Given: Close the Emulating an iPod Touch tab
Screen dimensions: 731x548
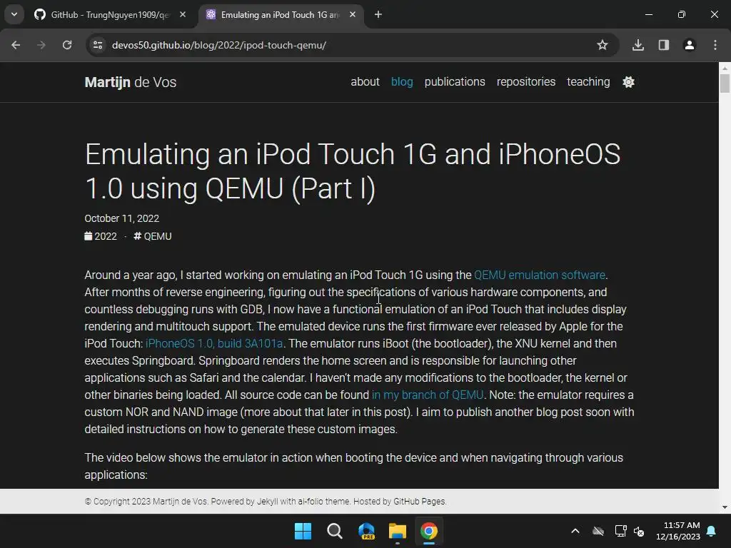Looking at the screenshot, I should pyautogui.click(x=353, y=14).
